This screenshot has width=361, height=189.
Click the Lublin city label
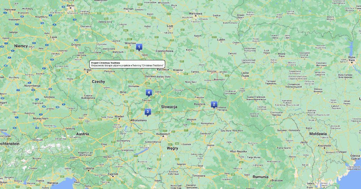click(x=221, y=39)
